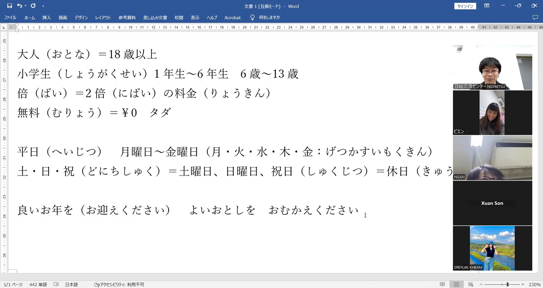Select the Print Layout view icon

pyautogui.click(x=456, y=284)
